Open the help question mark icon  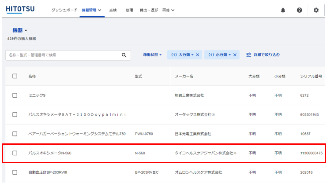(x=300, y=10)
